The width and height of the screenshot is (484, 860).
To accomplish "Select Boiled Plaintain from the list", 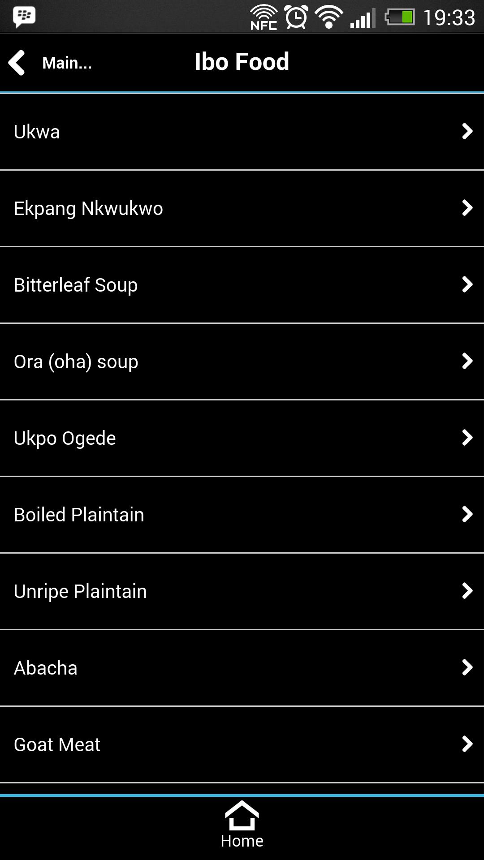I will 79,515.
